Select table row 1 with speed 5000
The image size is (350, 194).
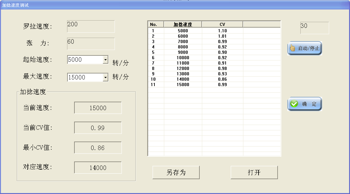pos(183,31)
